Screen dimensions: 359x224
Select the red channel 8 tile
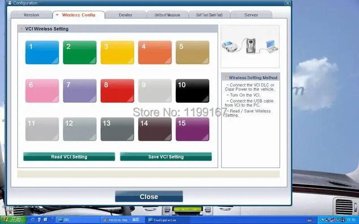pyautogui.click(x=117, y=91)
